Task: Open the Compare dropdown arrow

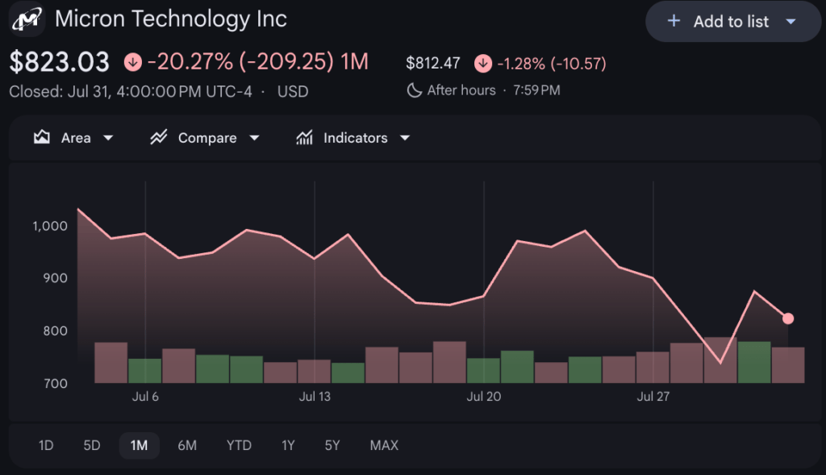Action: [x=254, y=138]
